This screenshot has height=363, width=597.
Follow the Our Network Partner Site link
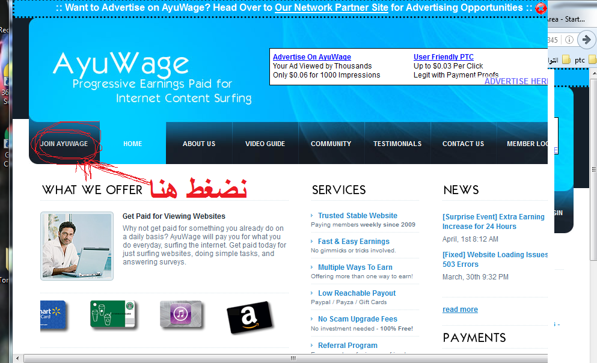click(x=331, y=8)
